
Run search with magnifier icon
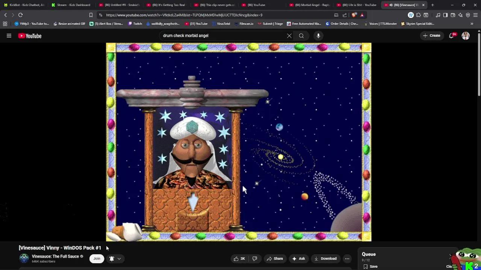(301, 36)
